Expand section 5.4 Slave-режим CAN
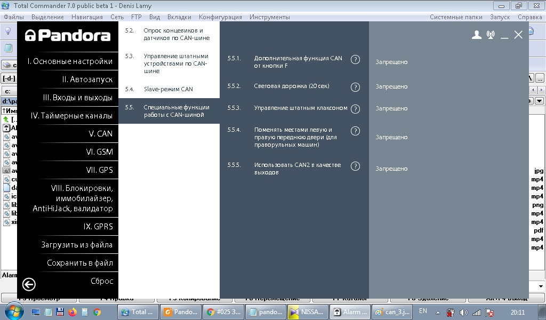This screenshot has width=546, height=320. click(168, 89)
